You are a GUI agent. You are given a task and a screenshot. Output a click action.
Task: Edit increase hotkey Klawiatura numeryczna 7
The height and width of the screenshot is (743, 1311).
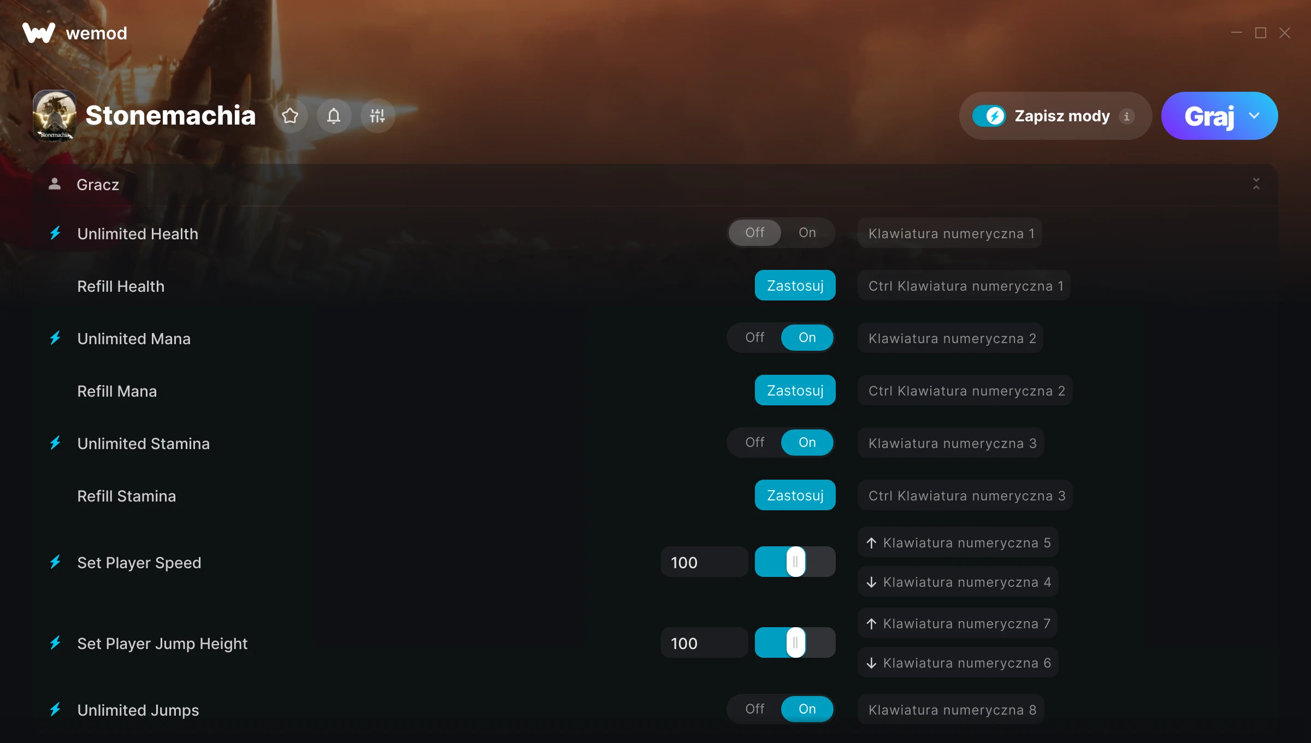958,623
